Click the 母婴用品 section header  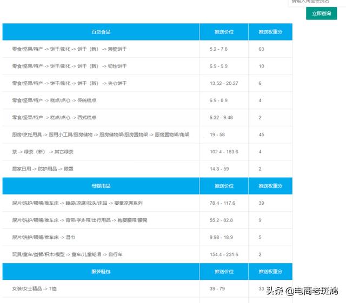click(x=101, y=186)
